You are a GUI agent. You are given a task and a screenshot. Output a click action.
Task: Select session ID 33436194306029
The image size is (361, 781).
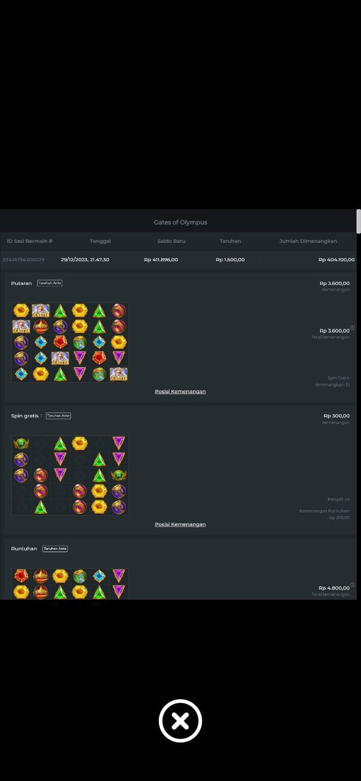[23, 259]
